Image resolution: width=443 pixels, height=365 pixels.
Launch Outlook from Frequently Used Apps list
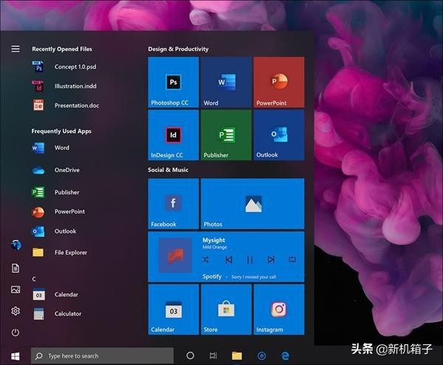54,231
